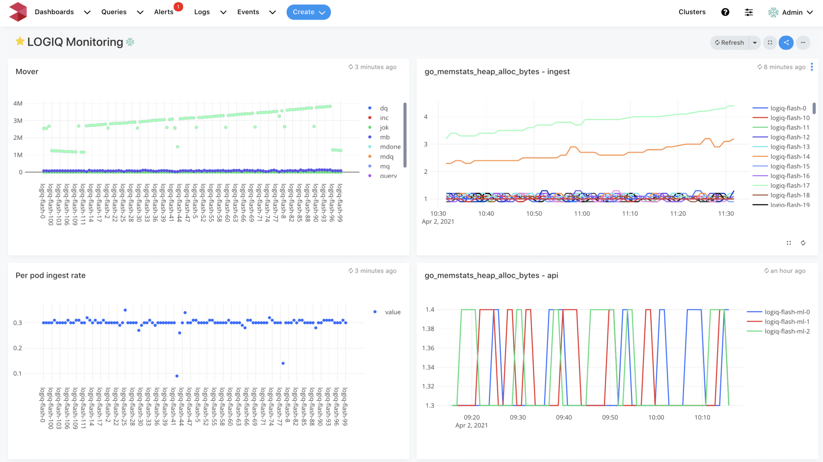Click the an hour ago timestamp
The width and height of the screenshot is (823, 462).
pyautogui.click(x=788, y=271)
